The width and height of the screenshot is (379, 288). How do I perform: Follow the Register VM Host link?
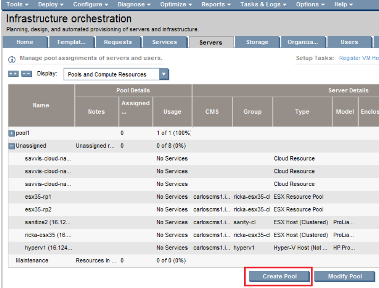coord(359,58)
